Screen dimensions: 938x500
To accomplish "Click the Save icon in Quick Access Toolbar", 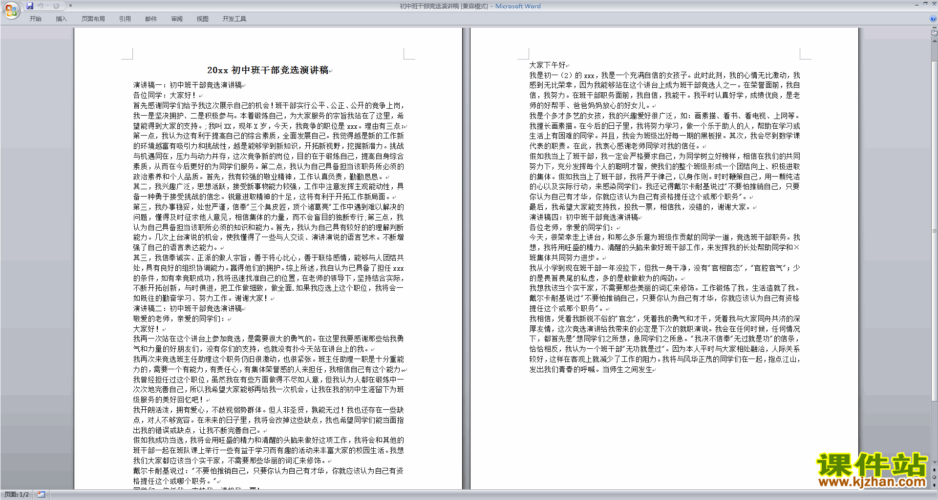I will coord(30,6).
